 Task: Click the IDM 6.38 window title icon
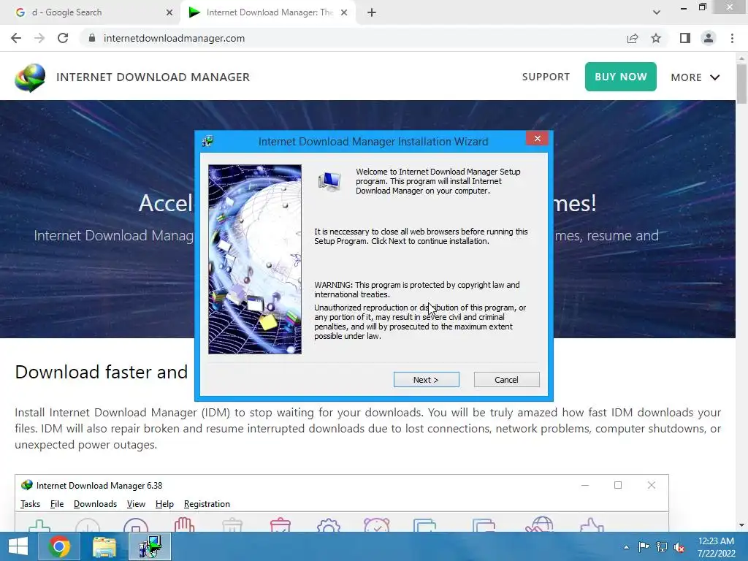click(27, 485)
